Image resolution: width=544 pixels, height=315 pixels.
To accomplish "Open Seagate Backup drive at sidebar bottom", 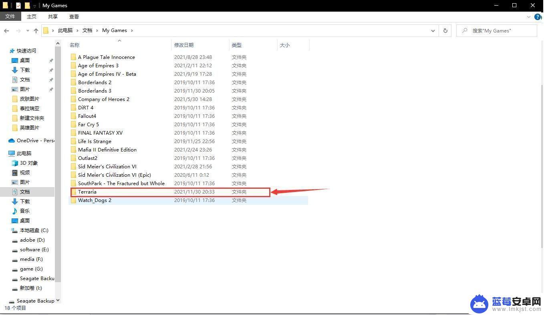I will tap(32, 301).
